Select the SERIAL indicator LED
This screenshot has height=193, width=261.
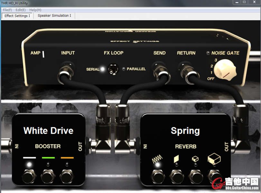click(x=103, y=69)
